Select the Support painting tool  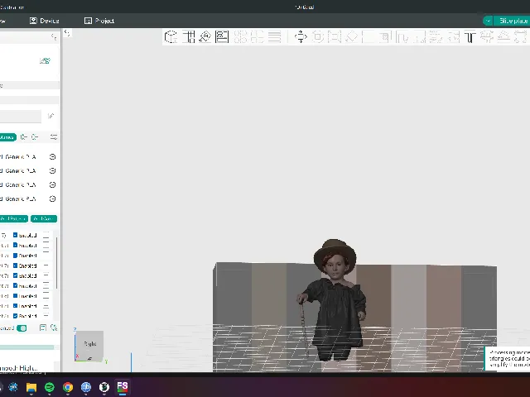point(402,36)
